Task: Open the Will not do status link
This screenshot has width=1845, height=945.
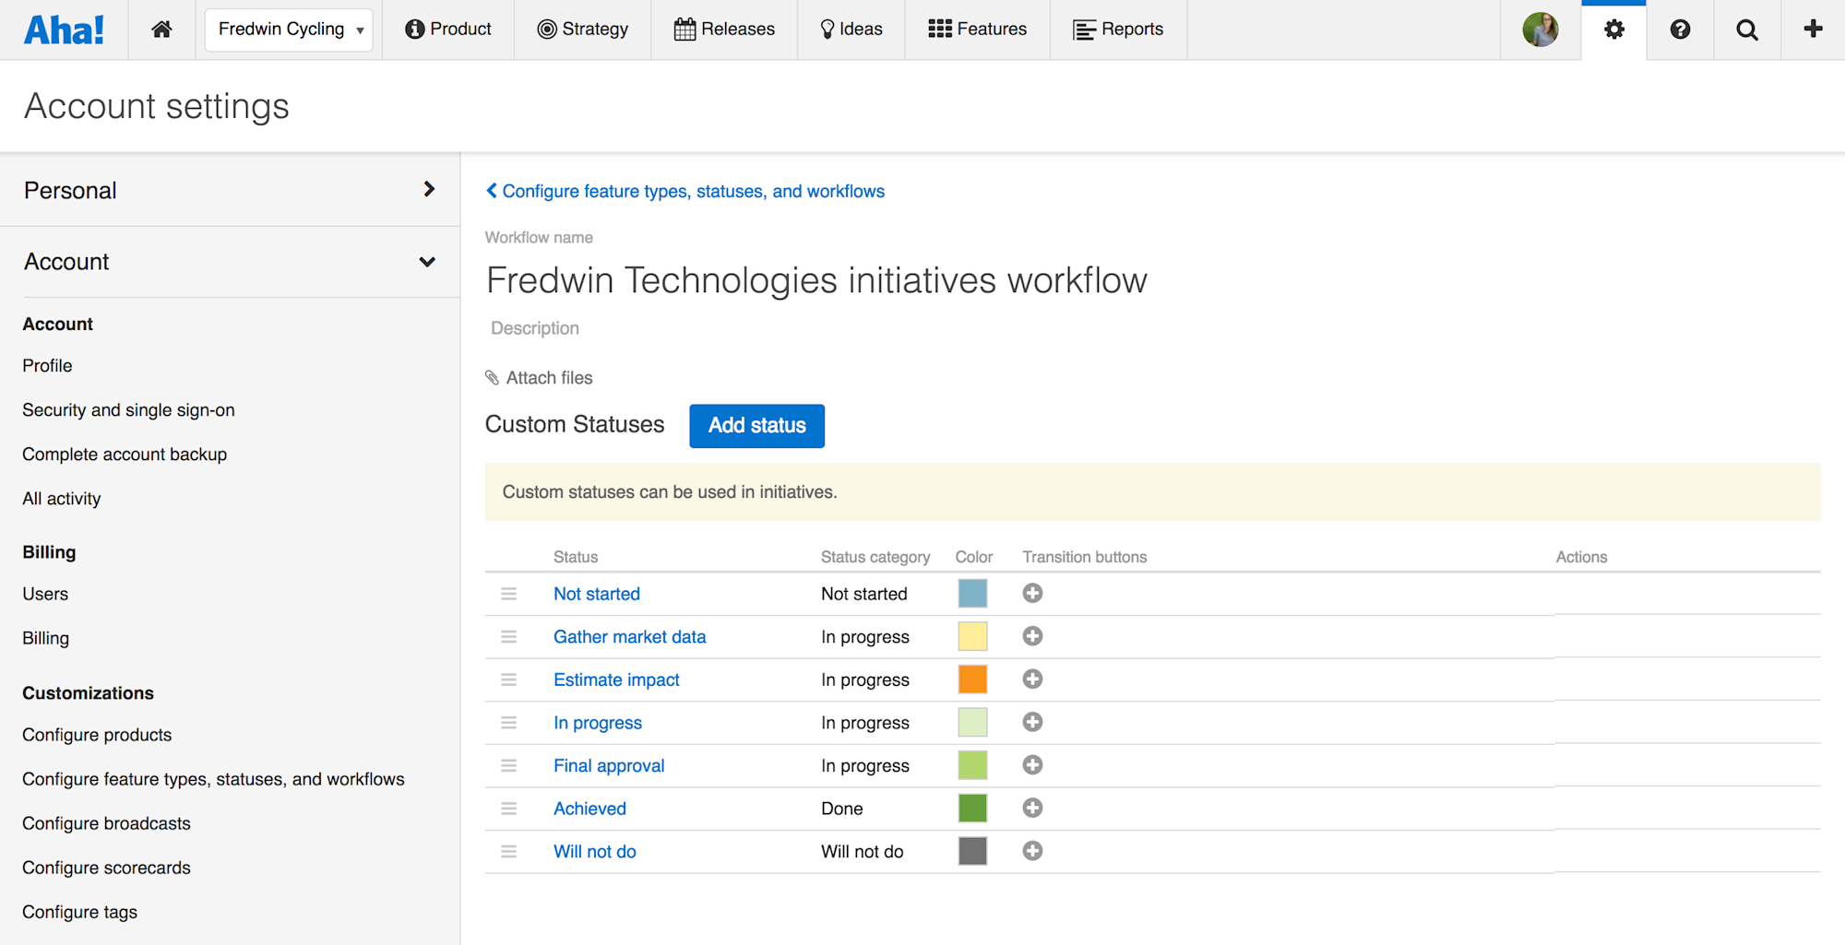Action: pos(595,852)
